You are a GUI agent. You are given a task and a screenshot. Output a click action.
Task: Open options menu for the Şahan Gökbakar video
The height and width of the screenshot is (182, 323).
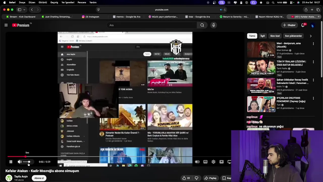tap(313, 80)
